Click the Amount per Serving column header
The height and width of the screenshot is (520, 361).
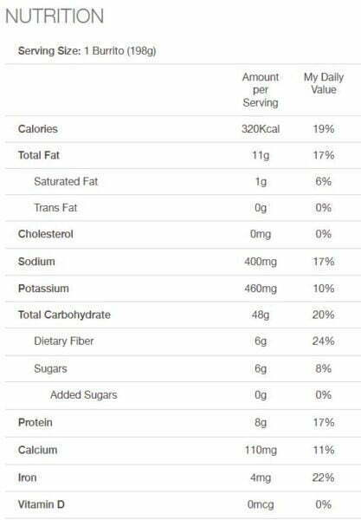[261, 90]
